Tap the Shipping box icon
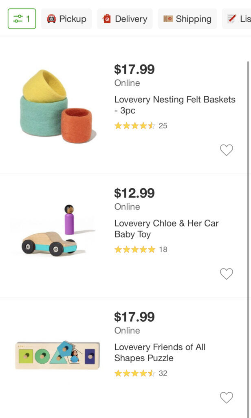 pos(168,19)
